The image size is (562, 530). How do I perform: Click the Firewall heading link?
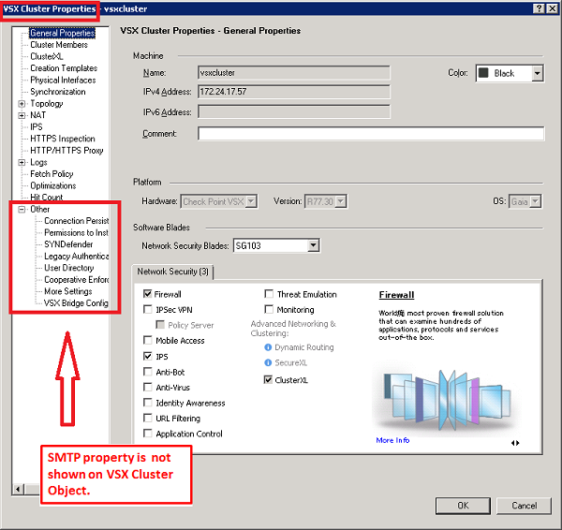point(396,295)
